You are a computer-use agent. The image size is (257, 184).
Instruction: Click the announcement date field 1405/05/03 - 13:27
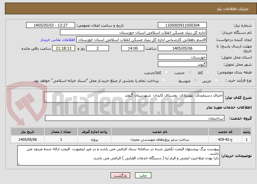(x=51, y=25)
